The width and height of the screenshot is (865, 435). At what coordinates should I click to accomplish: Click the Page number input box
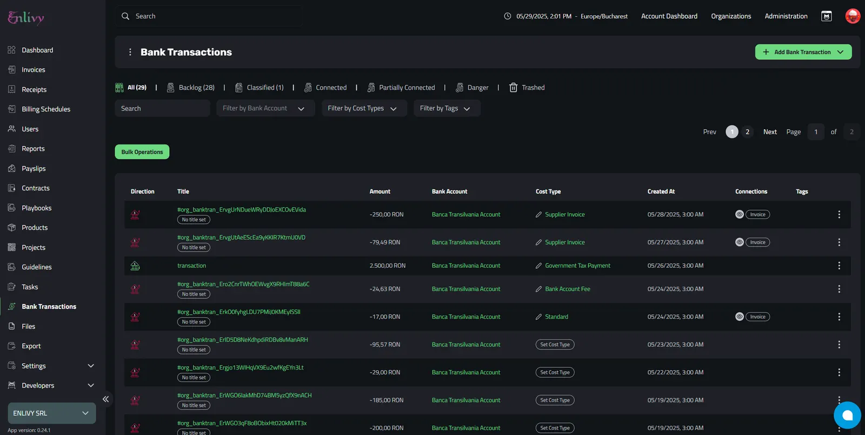816,132
